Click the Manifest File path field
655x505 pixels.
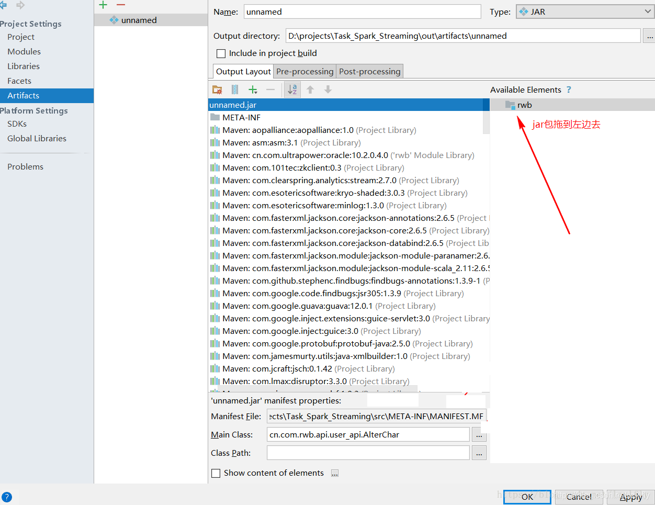click(377, 416)
